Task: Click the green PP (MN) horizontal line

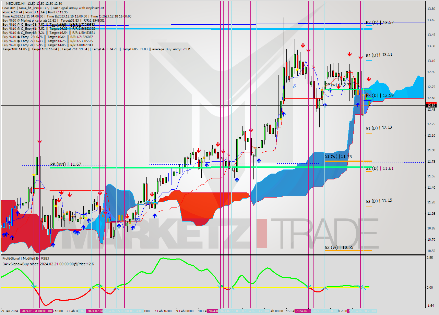Action: (x=211, y=167)
